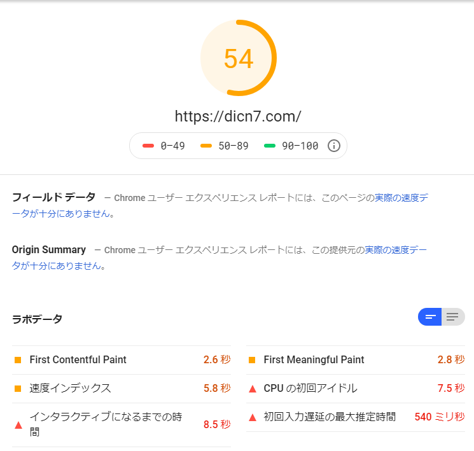Click the score legend info icon
This screenshot has height=451, width=474.
pyautogui.click(x=333, y=146)
